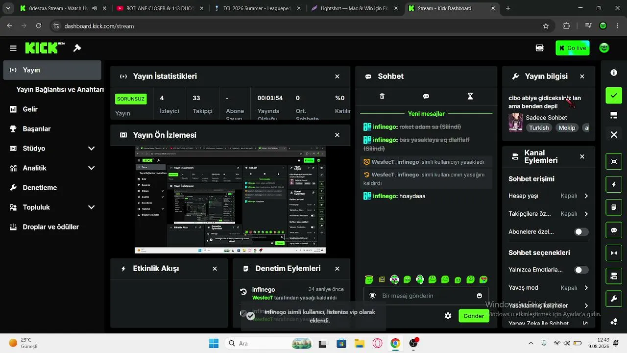Screen dimensions: 627x353
Task: Switch to the TCL 2026 Summer browser tab
Action: [x=257, y=8]
